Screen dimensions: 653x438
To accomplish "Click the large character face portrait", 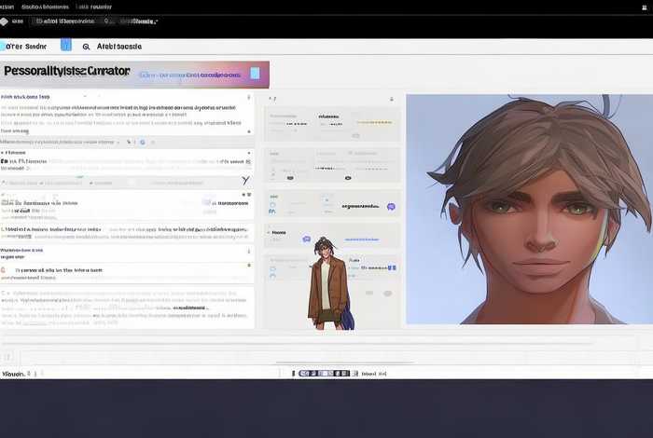I will tap(529, 208).
